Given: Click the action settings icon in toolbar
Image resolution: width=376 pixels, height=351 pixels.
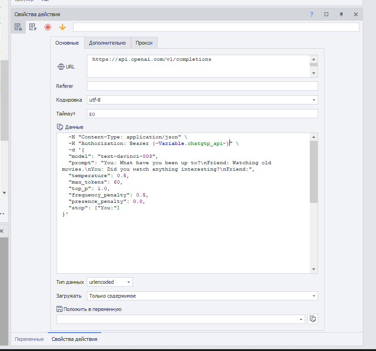Looking at the screenshot, I should (18, 27).
